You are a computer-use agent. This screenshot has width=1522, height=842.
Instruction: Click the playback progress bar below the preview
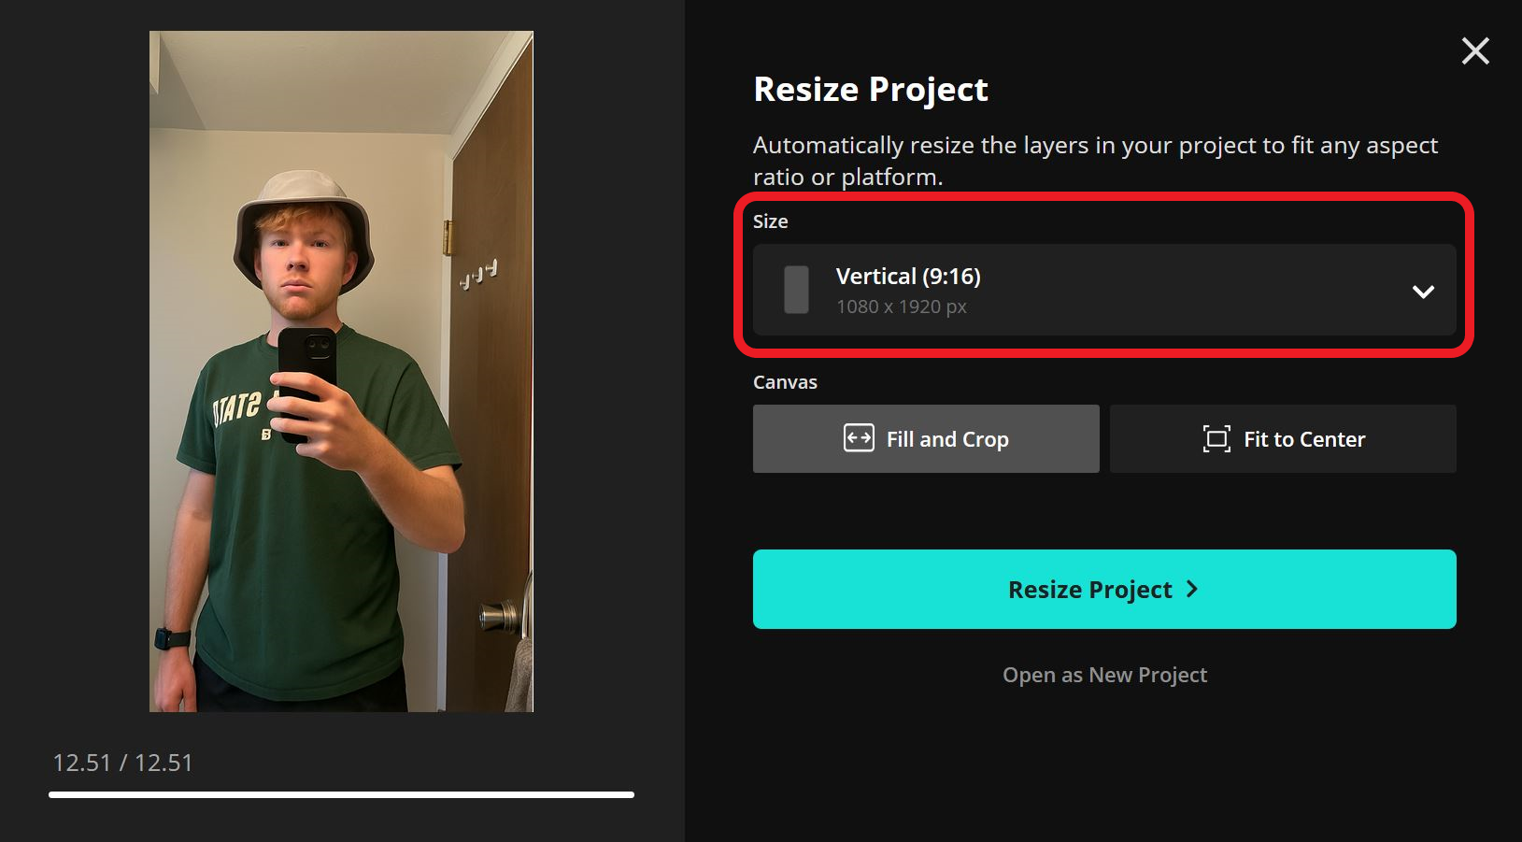pos(341,794)
